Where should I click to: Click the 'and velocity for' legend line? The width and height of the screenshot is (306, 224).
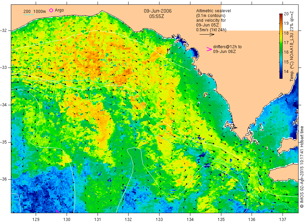click(211, 20)
